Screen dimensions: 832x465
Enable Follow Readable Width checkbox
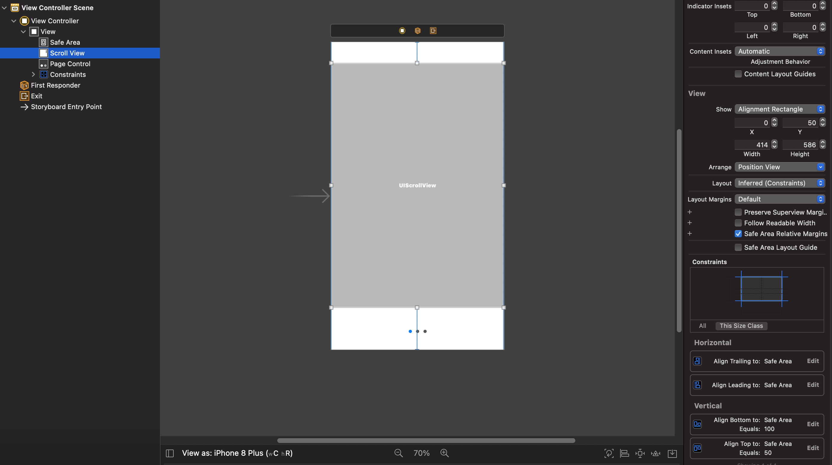pyautogui.click(x=738, y=223)
